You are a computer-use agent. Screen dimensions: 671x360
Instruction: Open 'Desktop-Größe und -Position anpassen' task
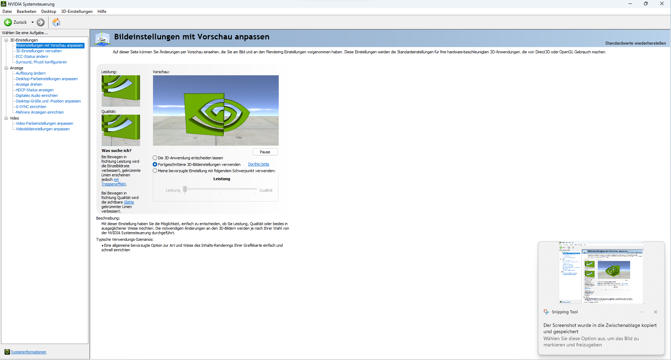click(48, 101)
